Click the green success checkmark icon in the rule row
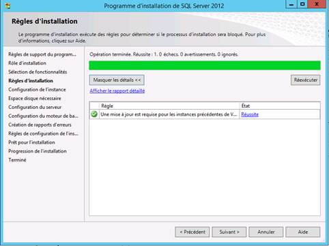The image size is (329, 246). tap(94, 114)
